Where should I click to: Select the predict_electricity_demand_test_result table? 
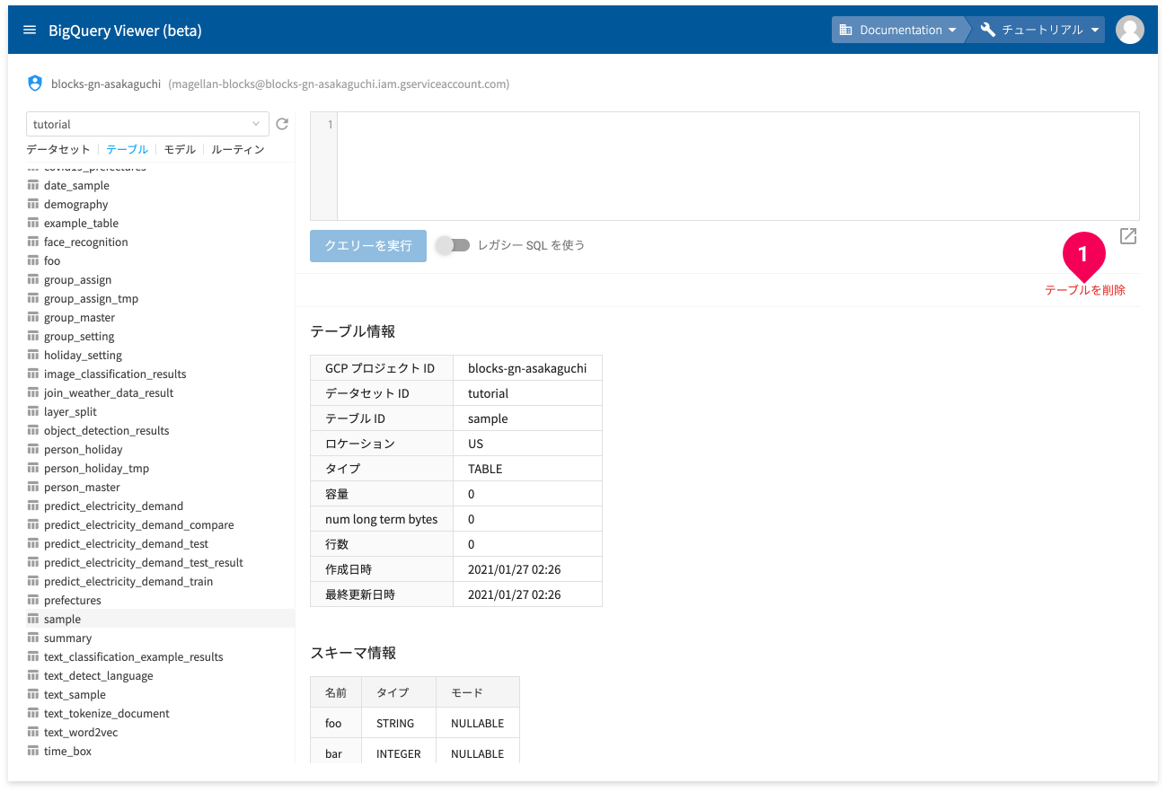click(x=144, y=562)
